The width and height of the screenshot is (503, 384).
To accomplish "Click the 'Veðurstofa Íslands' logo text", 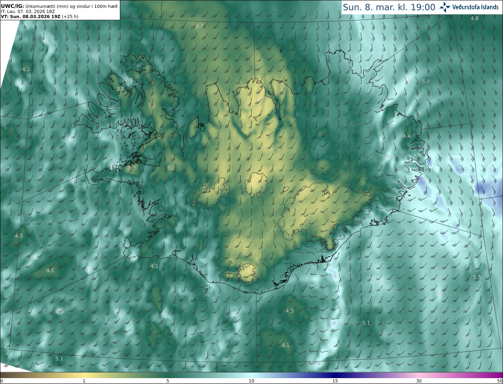I will click(x=475, y=7).
